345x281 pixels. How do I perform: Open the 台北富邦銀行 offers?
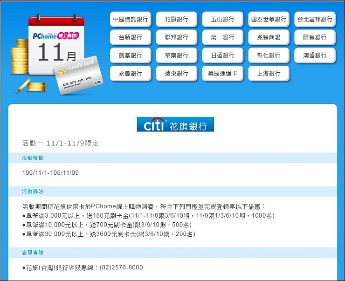tap(315, 20)
